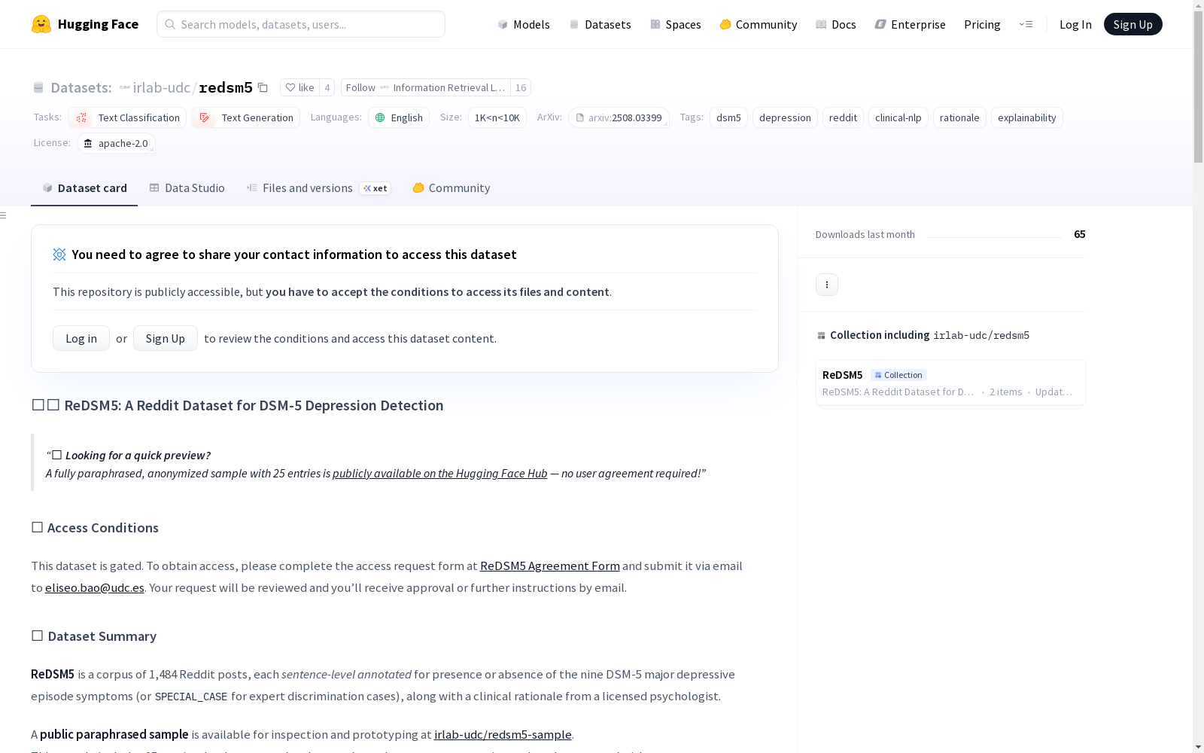This screenshot has height=753, width=1204.
Task: Click the globe icon next to English
Action: click(x=380, y=117)
